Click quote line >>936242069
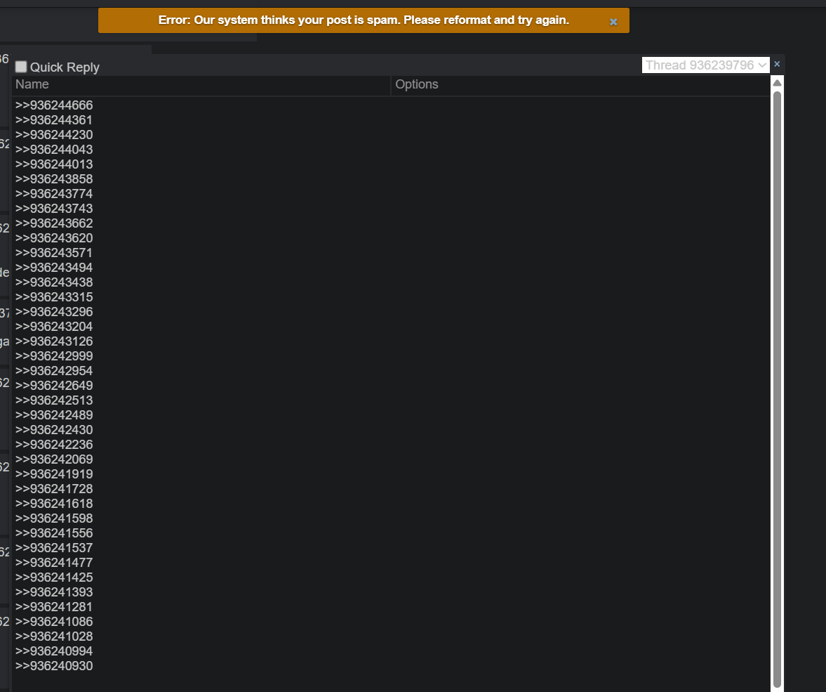Viewport: 826px width, 692px height. (54, 460)
